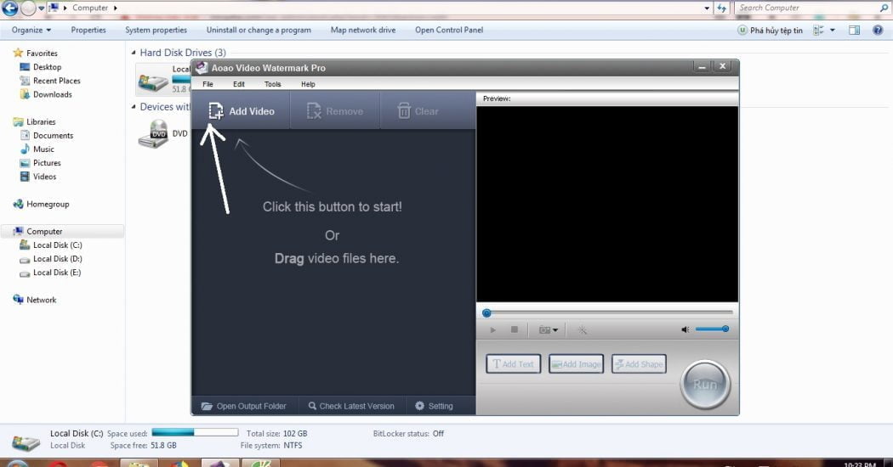Click the Add Shape button
Screen dimensions: 893x467
[639, 364]
